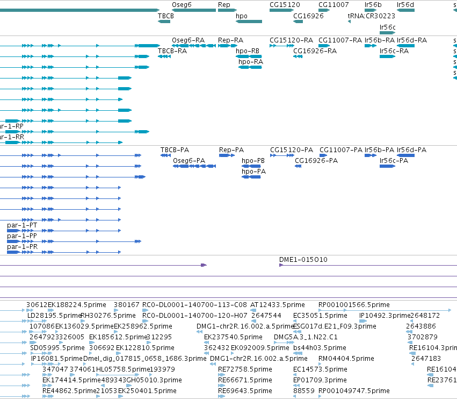
Task: Select the RE72758.5prime EST label
Action: click(245, 369)
